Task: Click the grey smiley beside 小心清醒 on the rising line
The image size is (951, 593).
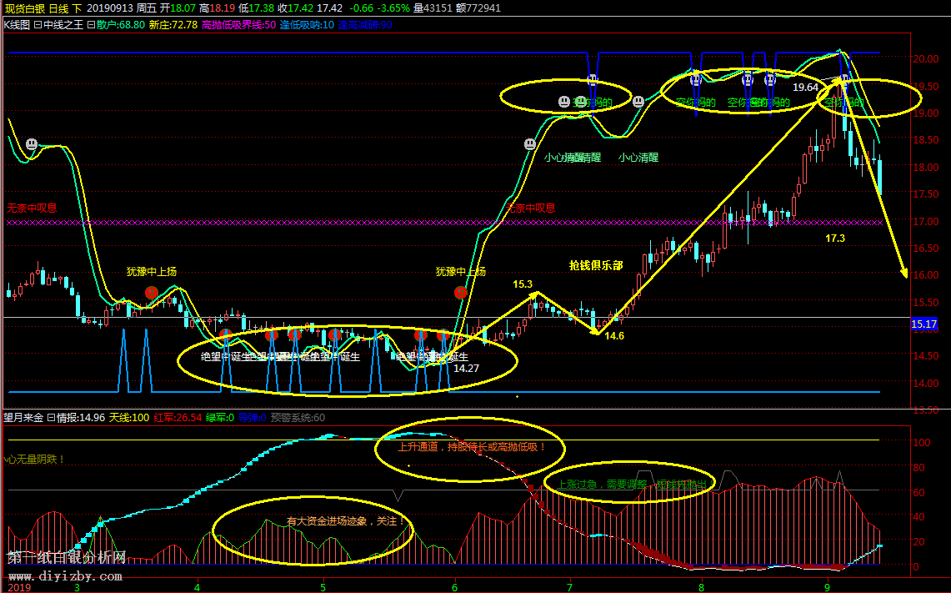Action: coord(529,144)
